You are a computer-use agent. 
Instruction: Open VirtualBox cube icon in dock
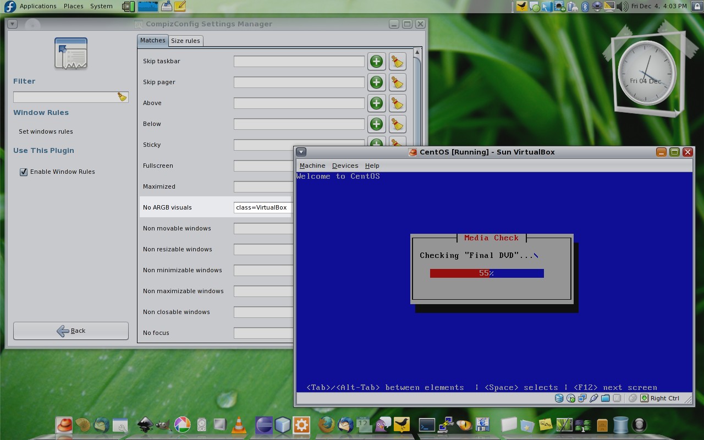pos(283,425)
